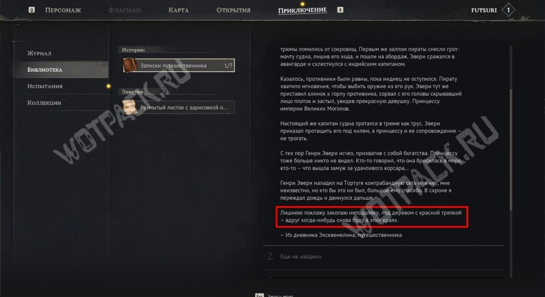Open Записки путешественника story entry
The width and height of the screenshot is (545, 297).
(x=179, y=66)
